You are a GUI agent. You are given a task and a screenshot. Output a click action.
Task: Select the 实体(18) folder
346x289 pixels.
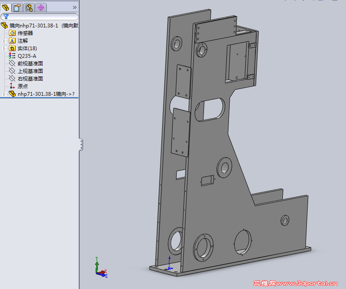coord(27,49)
